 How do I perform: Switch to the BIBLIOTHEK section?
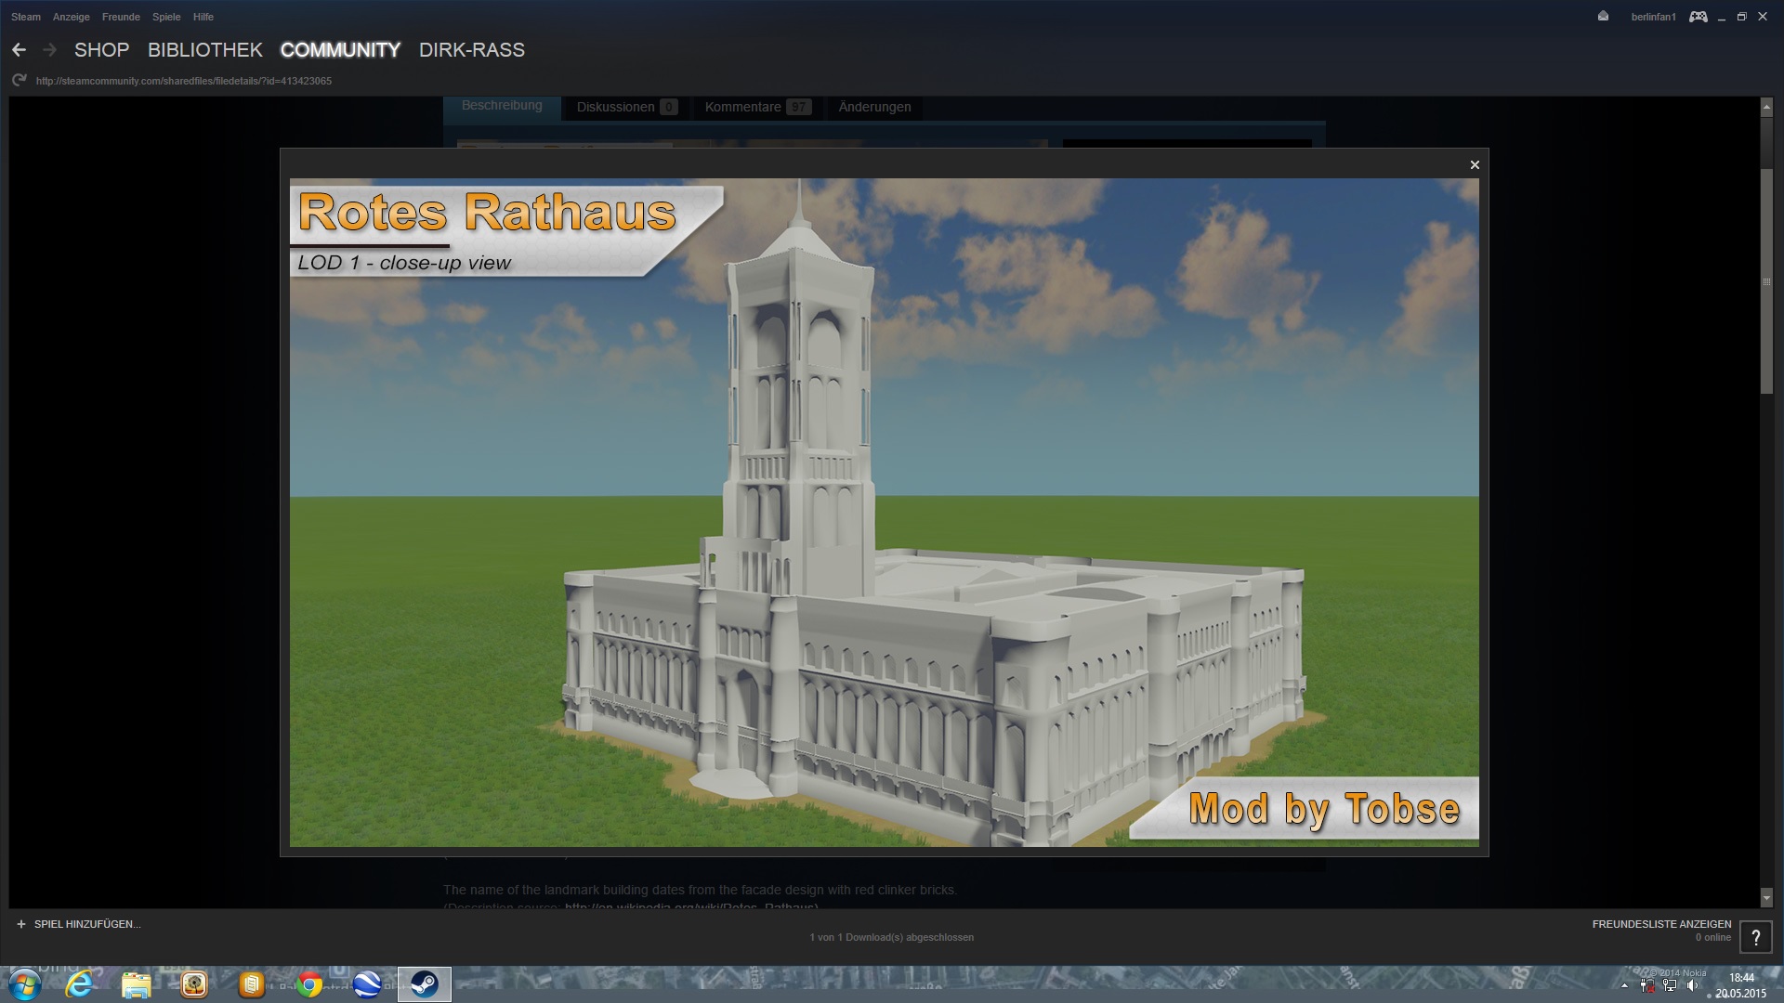pos(204,50)
